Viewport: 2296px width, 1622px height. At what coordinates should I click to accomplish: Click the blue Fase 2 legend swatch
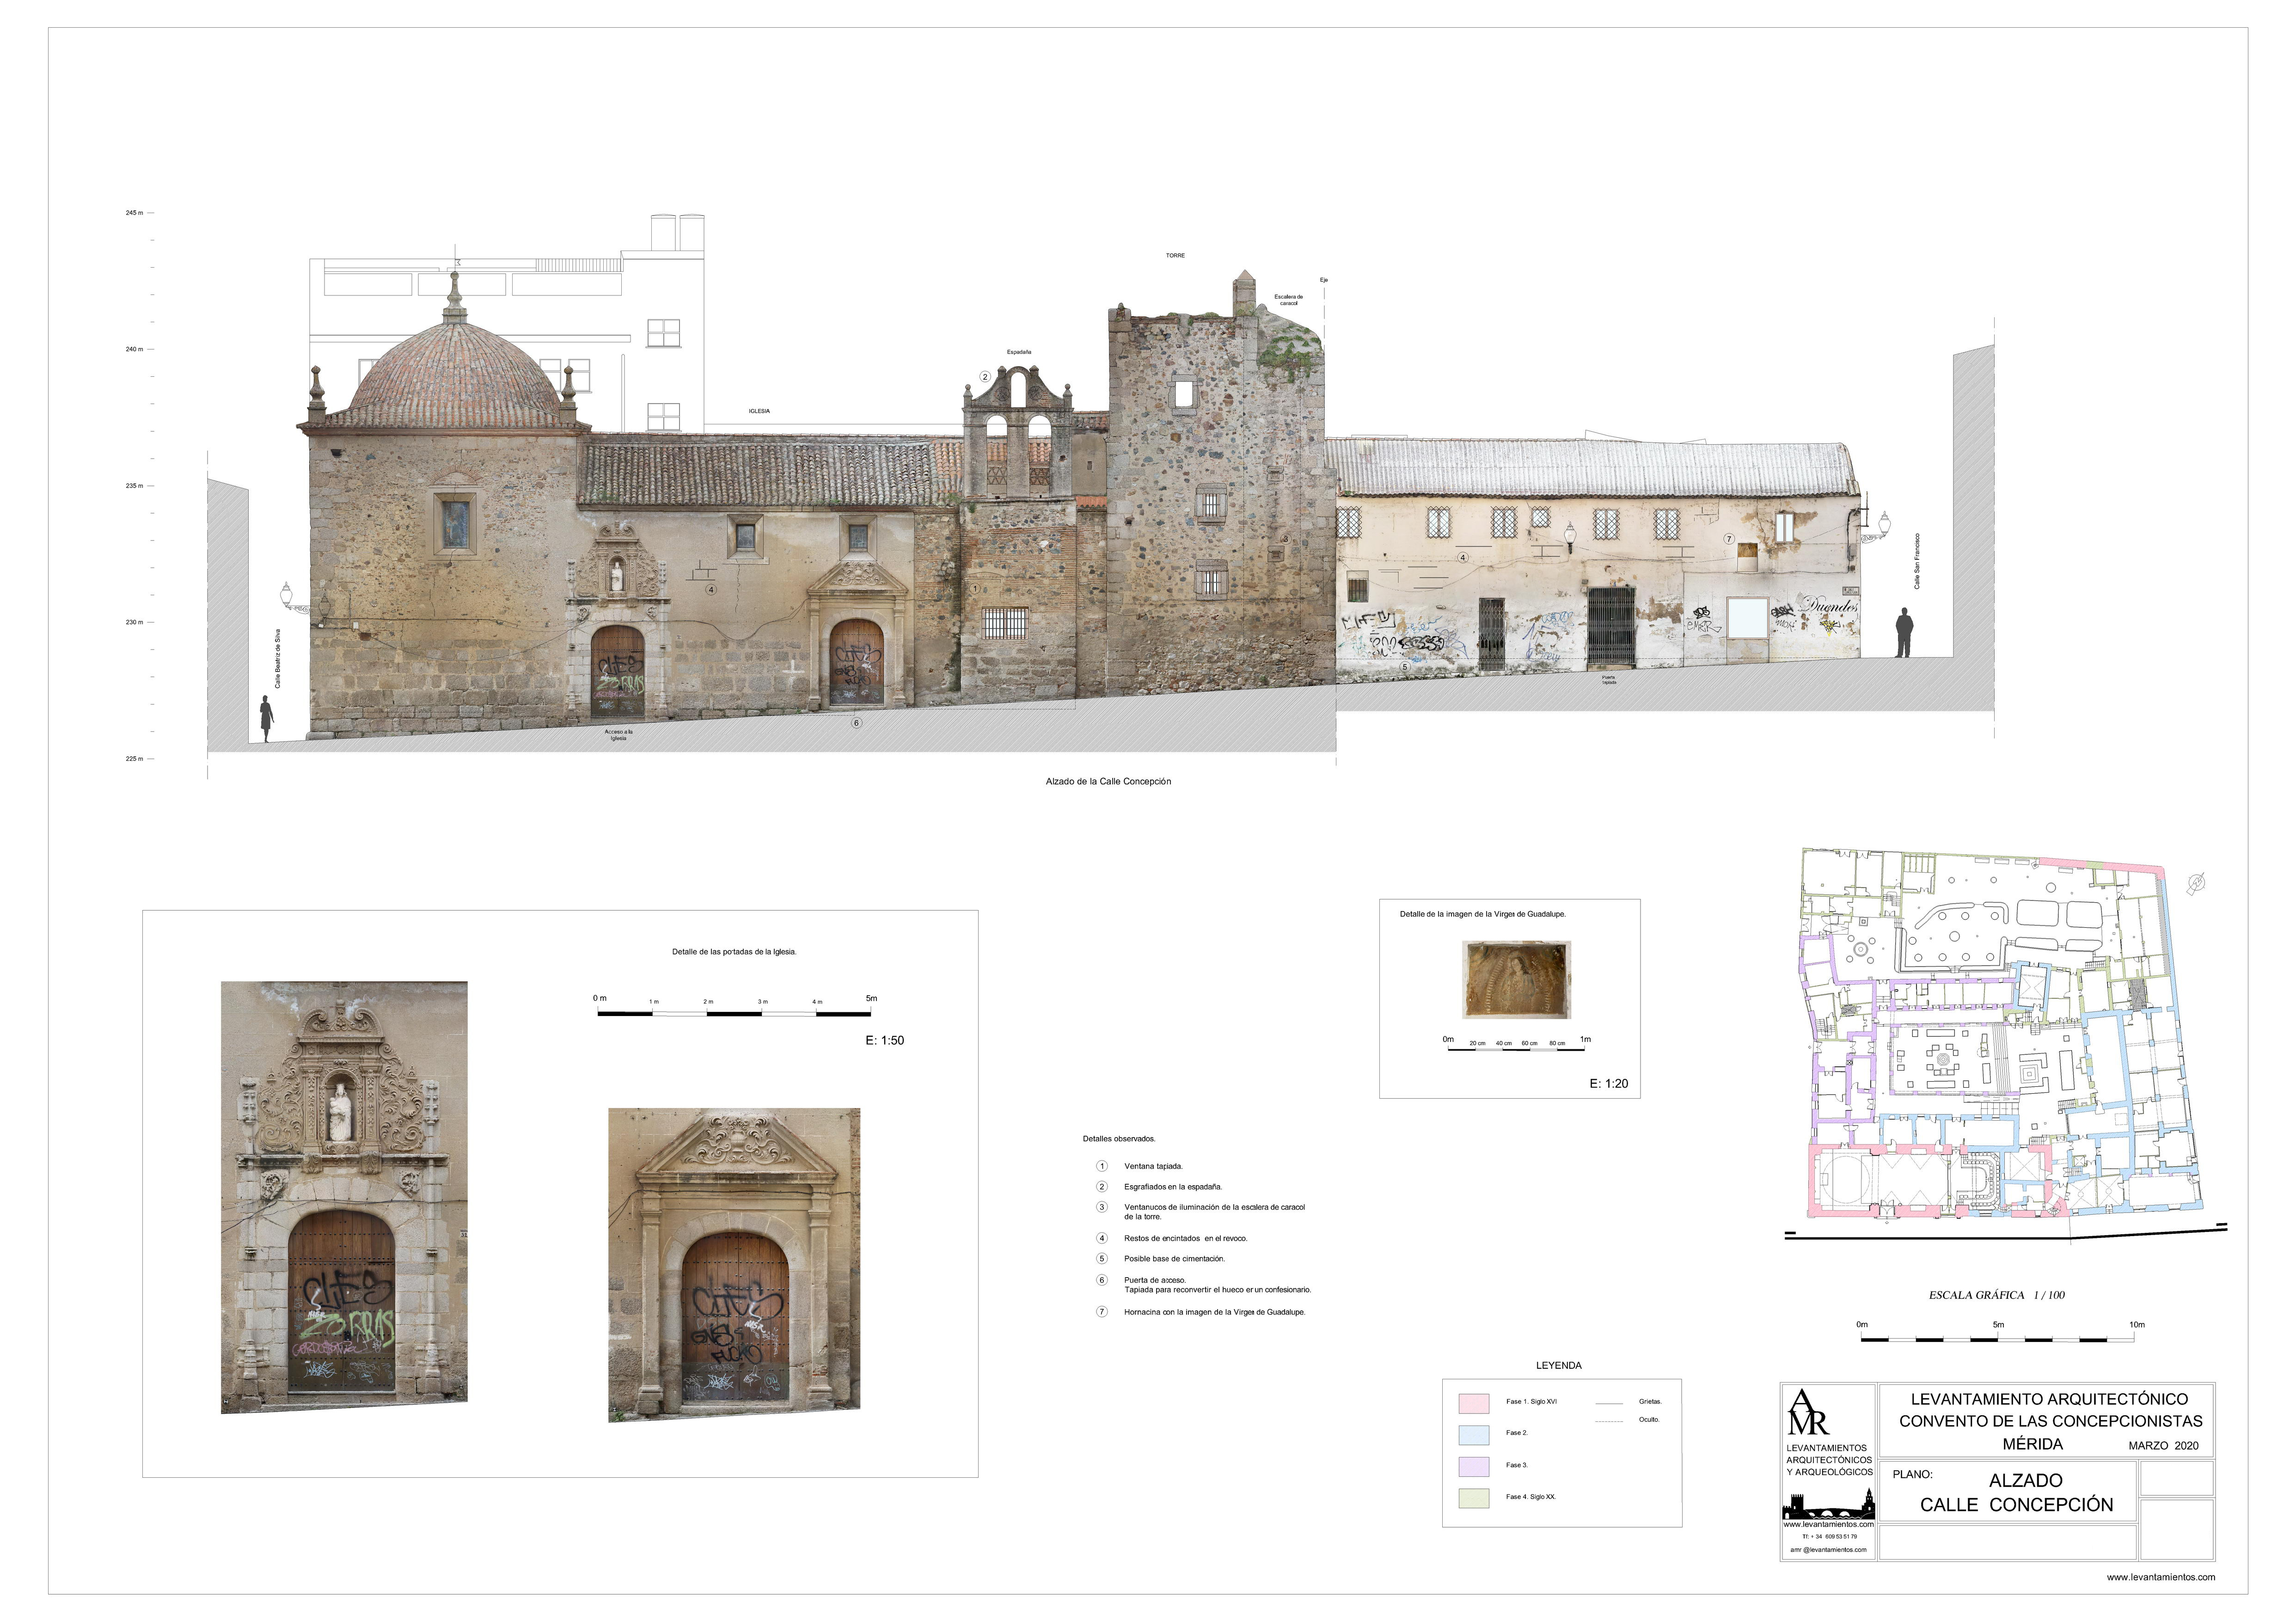(x=1473, y=1434)
